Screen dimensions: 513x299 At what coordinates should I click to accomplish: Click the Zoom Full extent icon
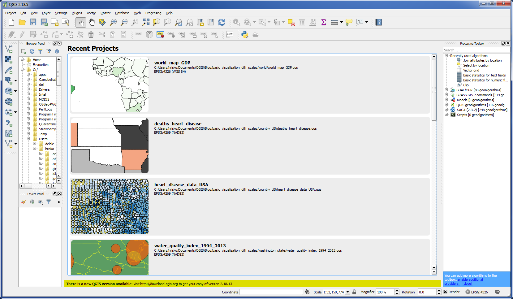point(146,22)
